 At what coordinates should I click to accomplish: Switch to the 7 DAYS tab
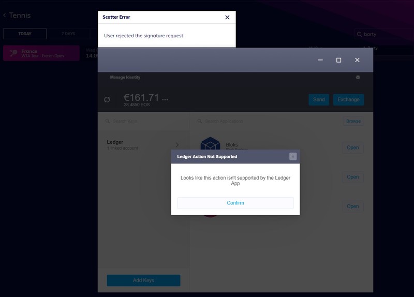click(68, 34)
